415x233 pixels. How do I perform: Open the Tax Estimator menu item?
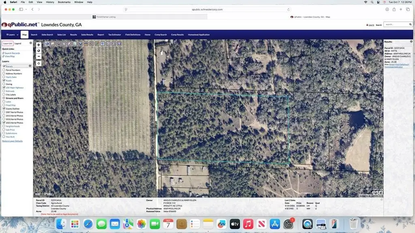click(114, 35)
